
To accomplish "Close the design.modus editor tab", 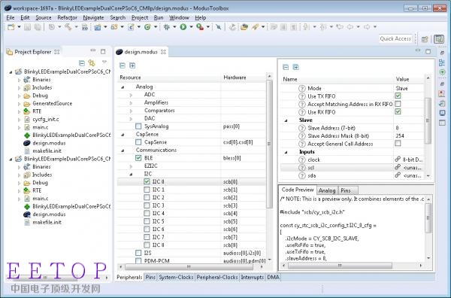I will coord(163,52).
